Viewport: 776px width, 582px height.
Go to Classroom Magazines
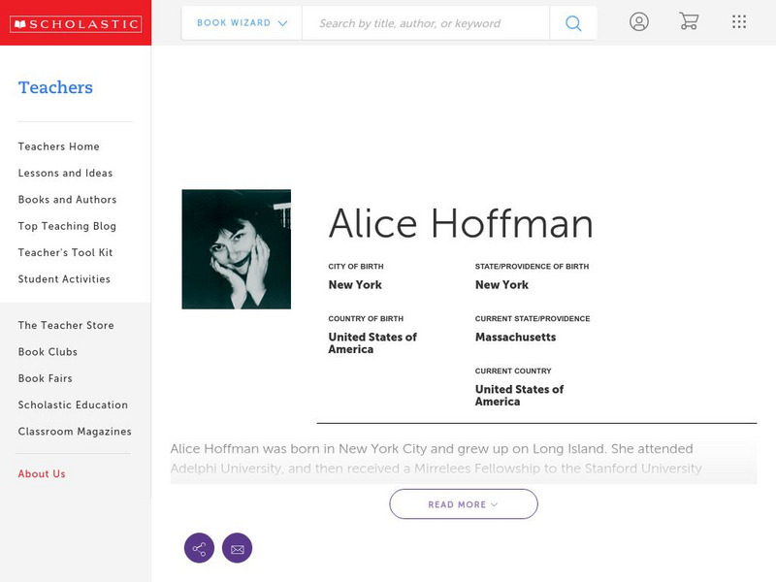pyautogui.click(x=75, y=432)
